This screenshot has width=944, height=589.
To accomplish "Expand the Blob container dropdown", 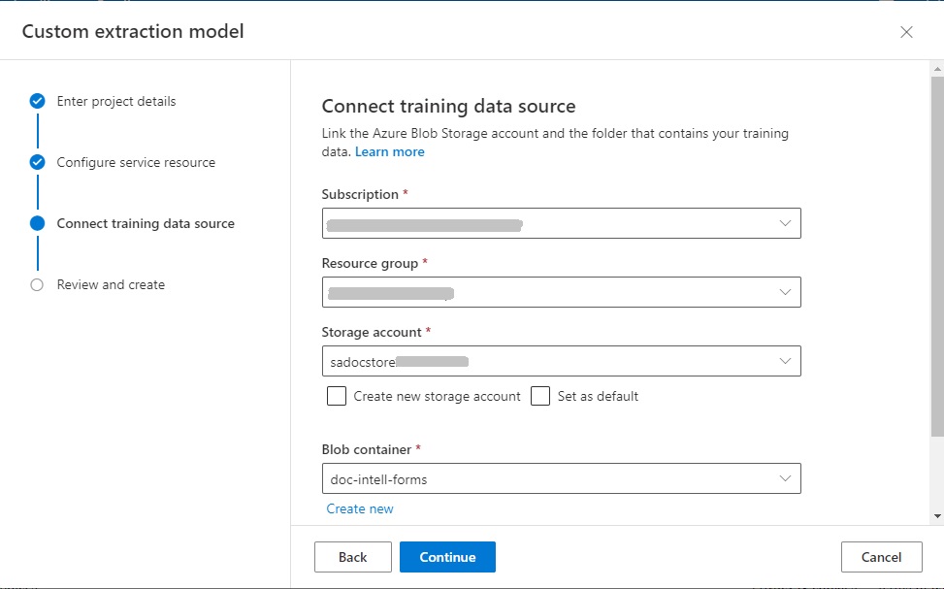I will click(x=561, y=478).
